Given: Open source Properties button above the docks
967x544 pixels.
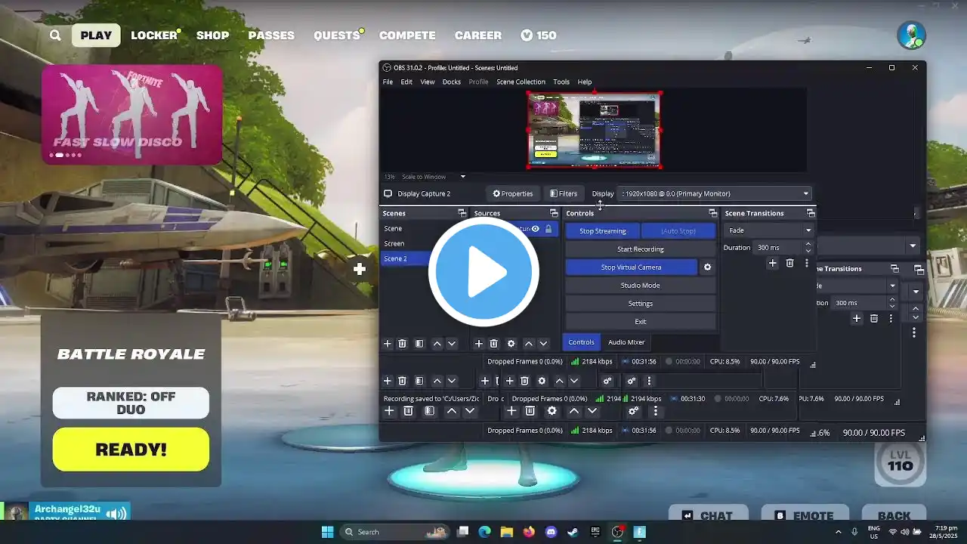Looking at the screenshot, I should click(513, 193).
